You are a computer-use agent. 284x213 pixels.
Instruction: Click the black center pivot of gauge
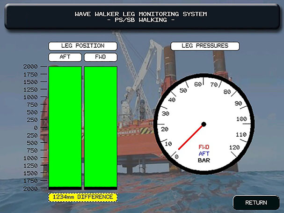point(204,125)
